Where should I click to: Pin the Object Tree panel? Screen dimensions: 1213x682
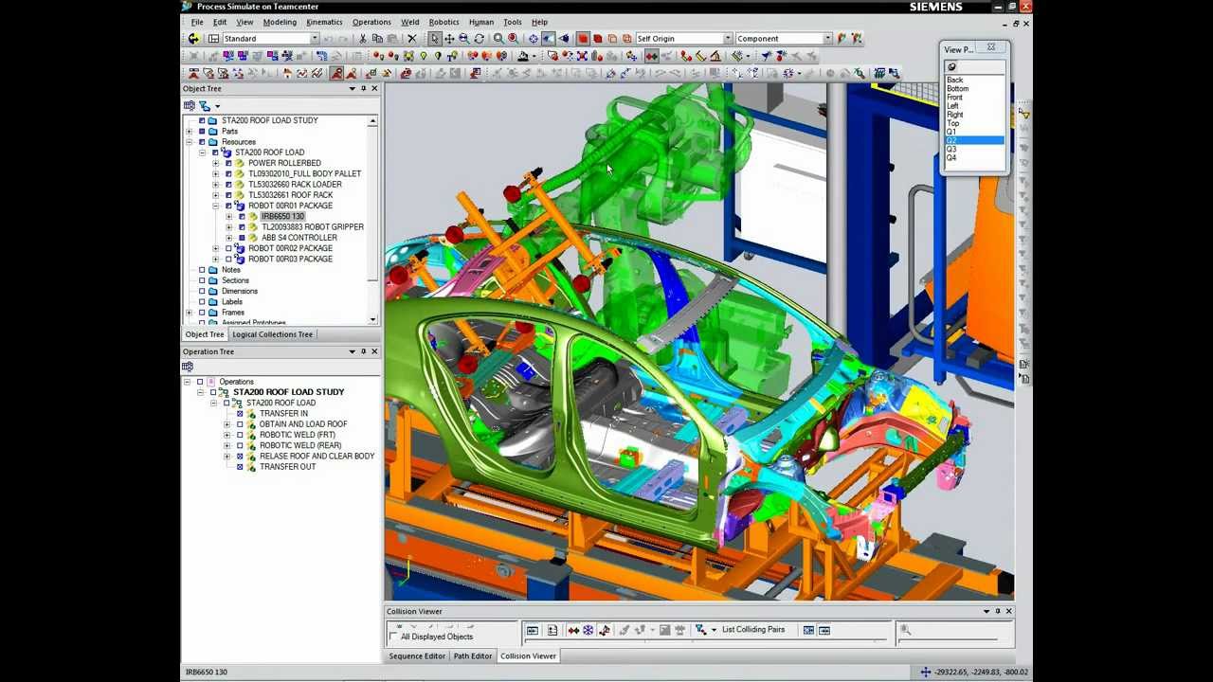[363, 88]
